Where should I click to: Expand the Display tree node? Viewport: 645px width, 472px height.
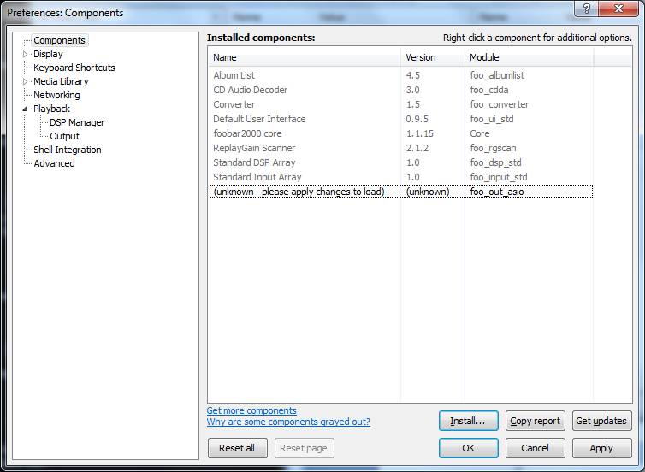[x=25, y=54]
